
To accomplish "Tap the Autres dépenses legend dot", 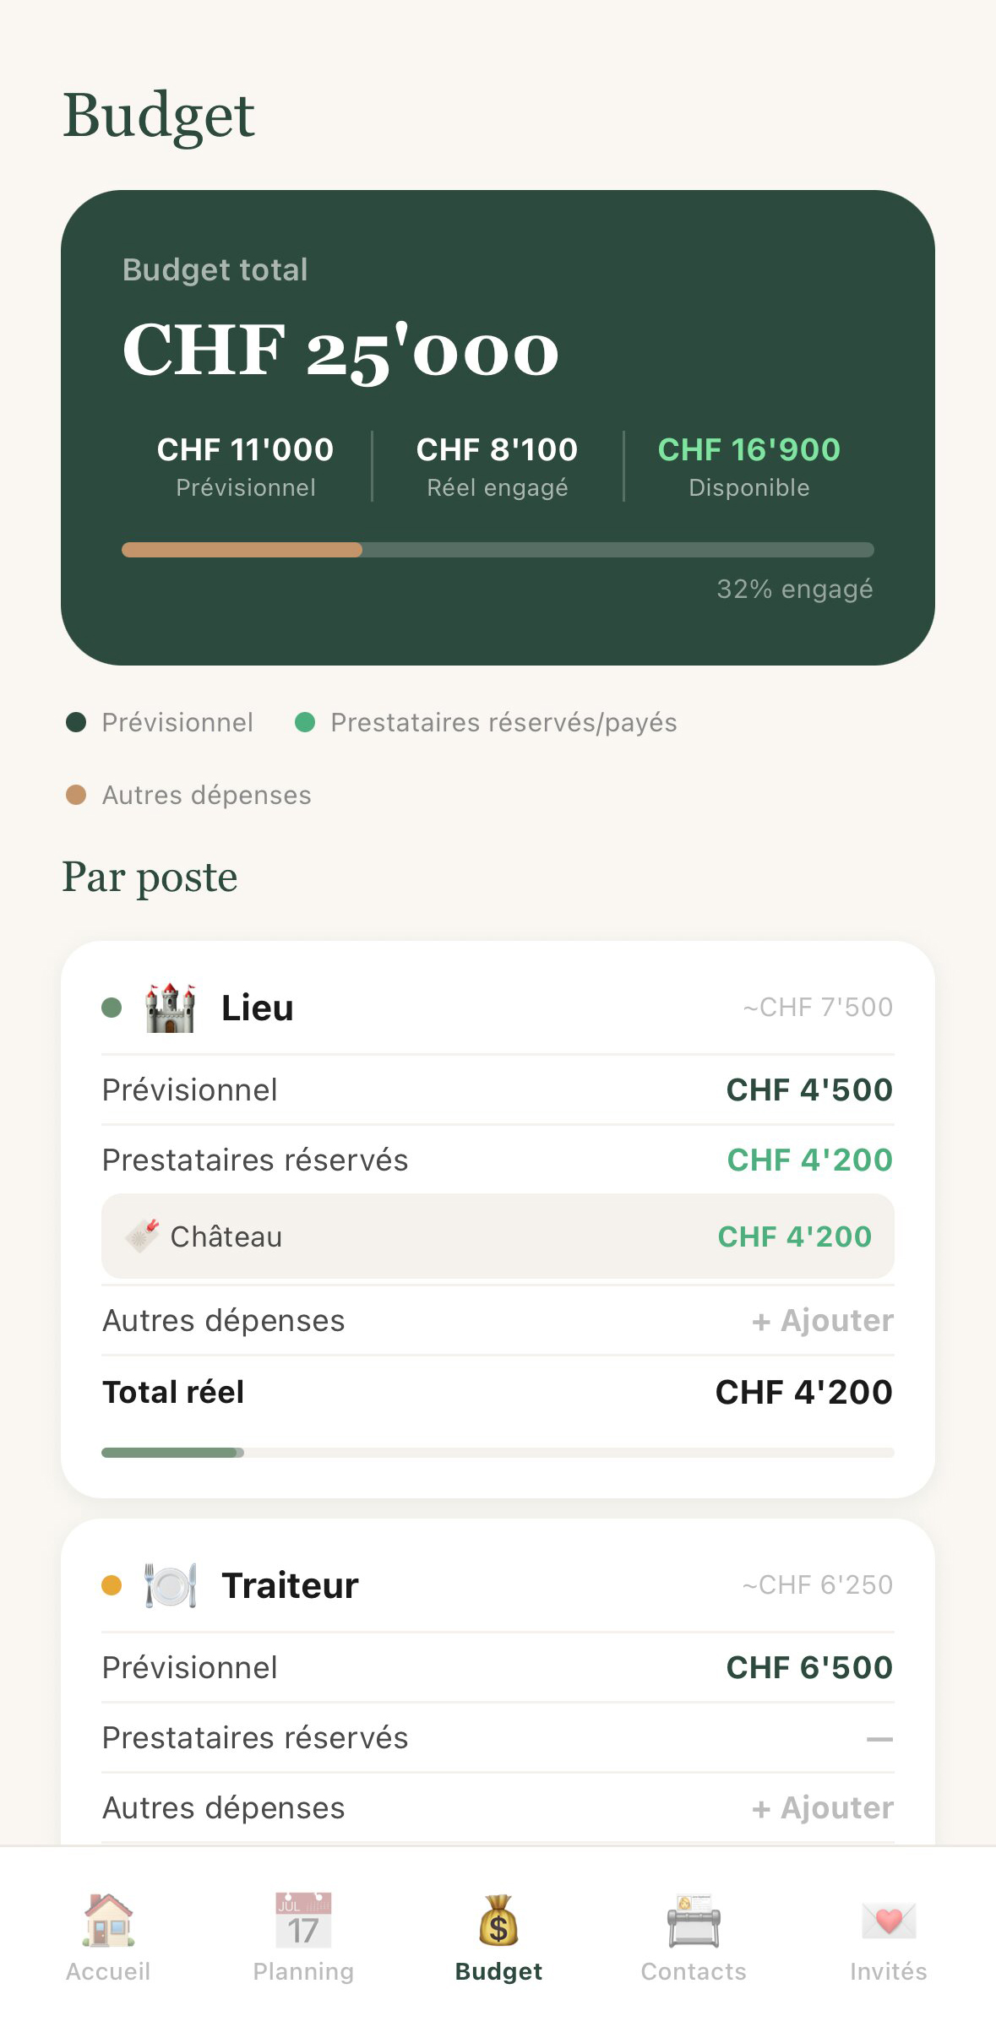I will click(76, 795).
